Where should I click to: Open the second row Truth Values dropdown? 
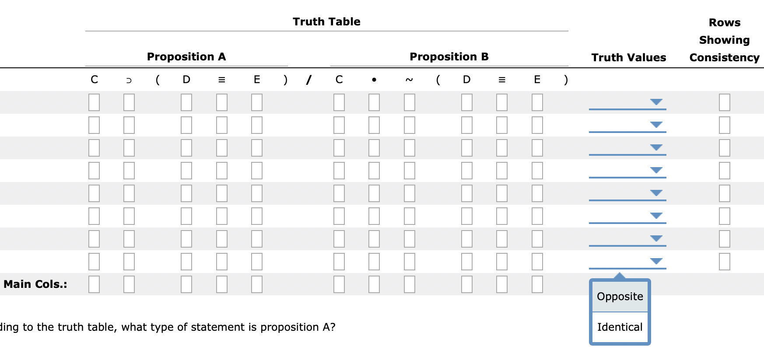tap(628, 126)
